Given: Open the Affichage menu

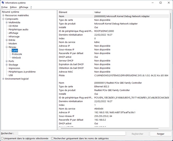Looking at the screenshot, I should point(24,7).
